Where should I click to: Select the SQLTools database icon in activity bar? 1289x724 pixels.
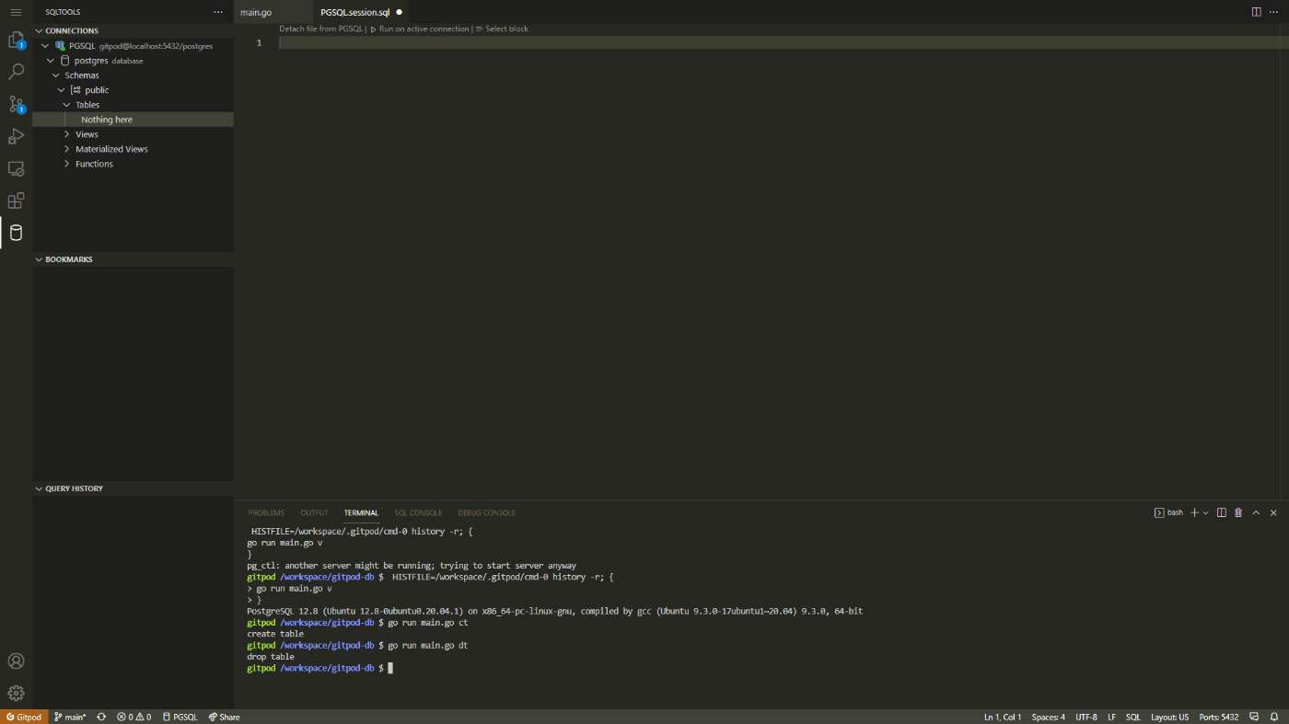pos(16,233)
